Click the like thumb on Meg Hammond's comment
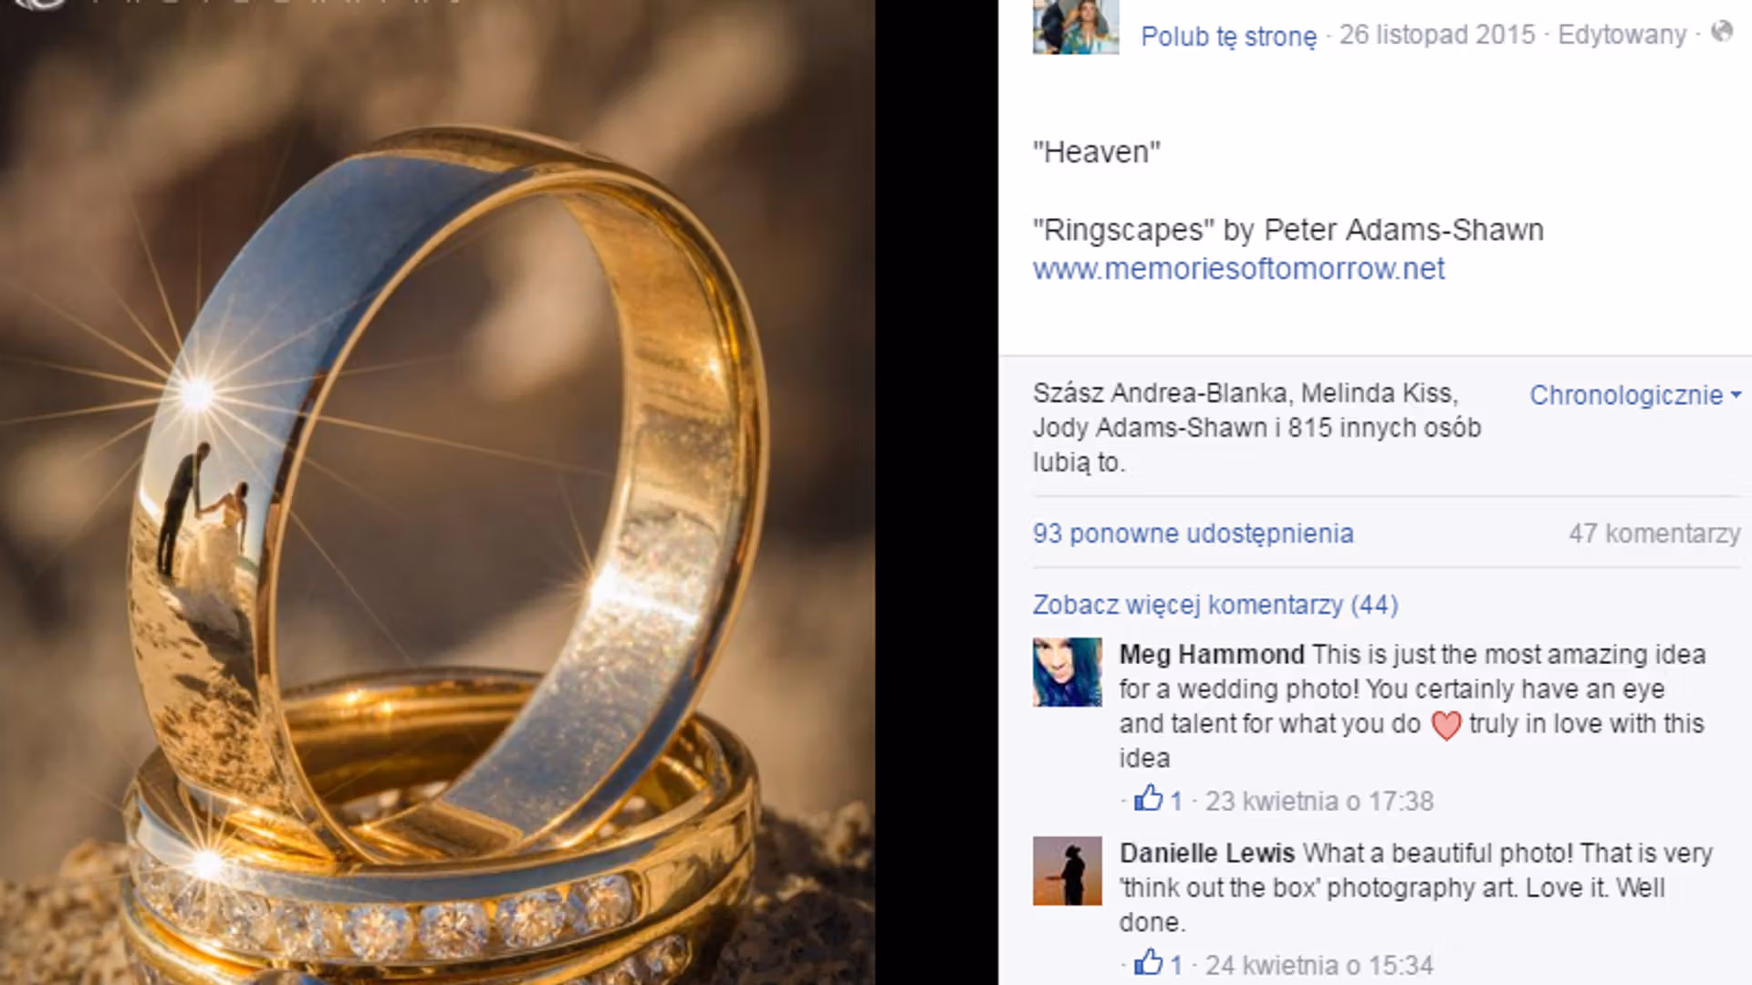1752x985 pixels. click(1148, 799)
